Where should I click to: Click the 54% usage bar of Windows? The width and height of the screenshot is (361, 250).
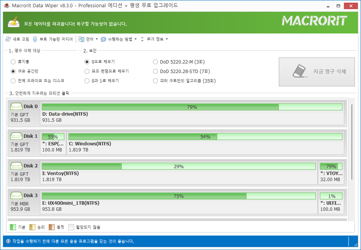coord(205,137)
